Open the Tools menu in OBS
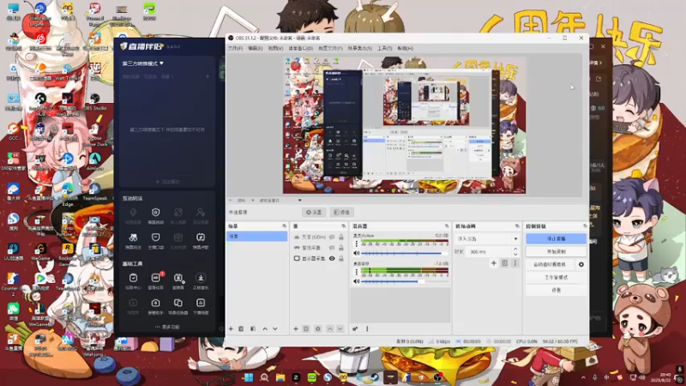The image size is (686, 386). pyautogui.click(x=384, y=49)
